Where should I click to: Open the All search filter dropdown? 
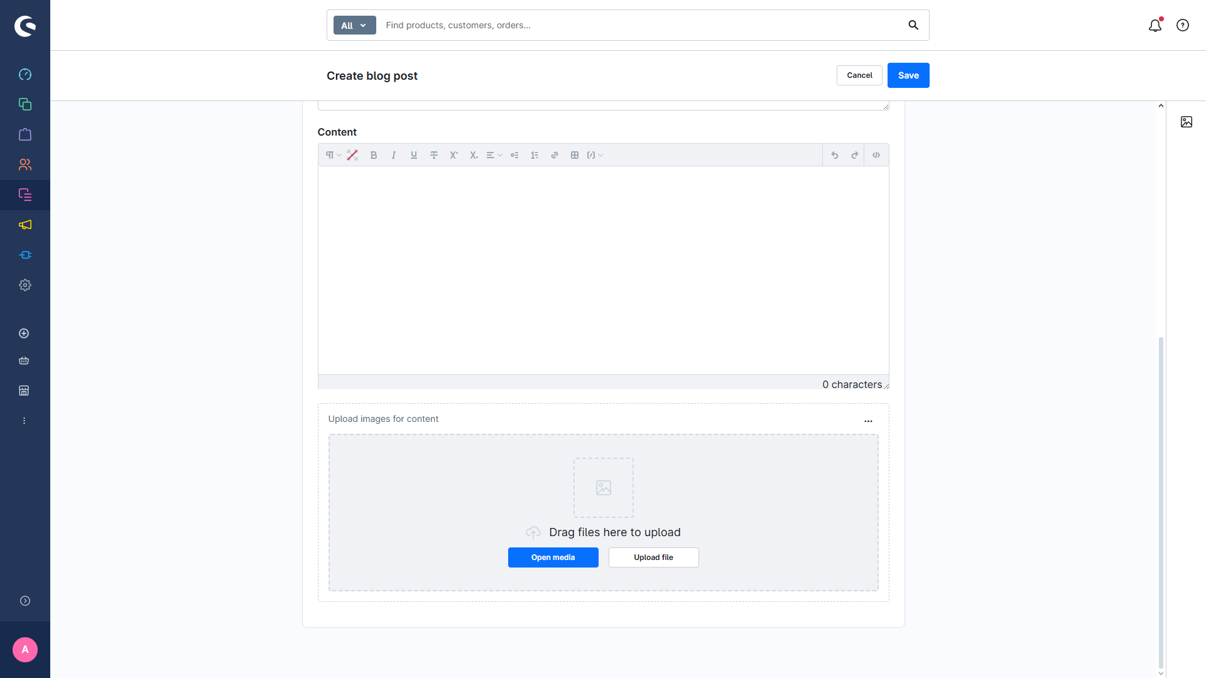pos(354,26)
